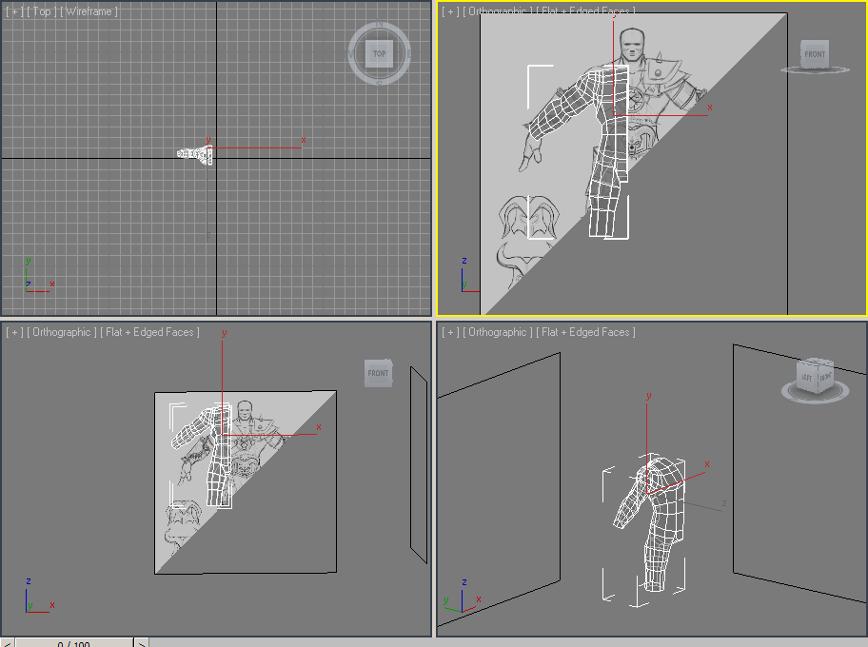The width and height of the screenshot is (868, 647).
Task: Open [+] menu of top-right Orthographic viewport
Action: pos(450,11)
